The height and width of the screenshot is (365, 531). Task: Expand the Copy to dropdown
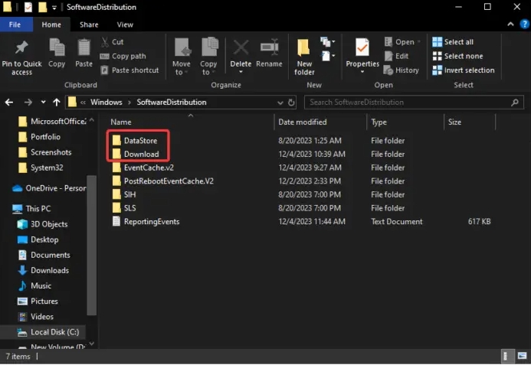click(x=208, y=72)
